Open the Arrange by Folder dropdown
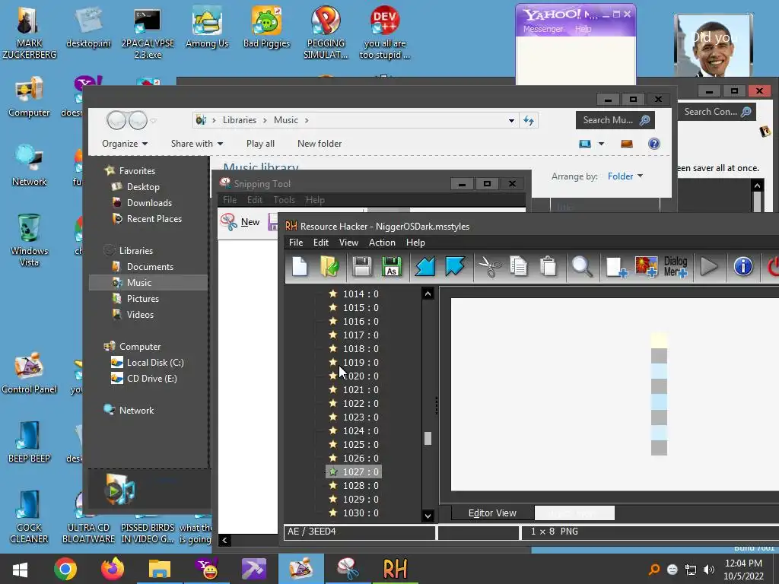The height and width of the screenshot is (584, 779). (625, 176)
